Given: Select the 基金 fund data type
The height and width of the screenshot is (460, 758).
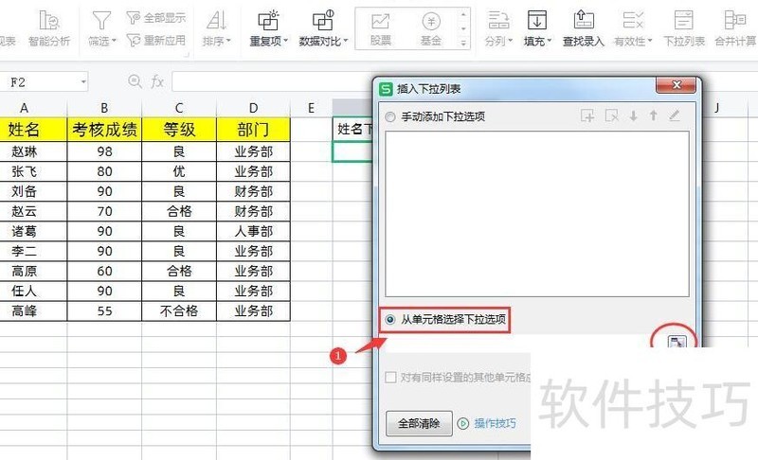Looking at the screenshot, I should coord(431,29).
